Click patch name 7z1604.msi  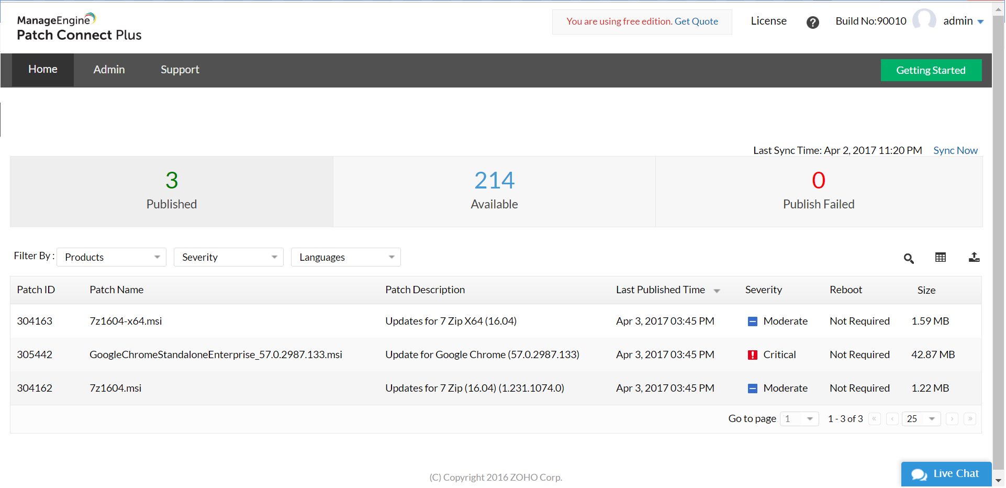click(x=116, y=389)
